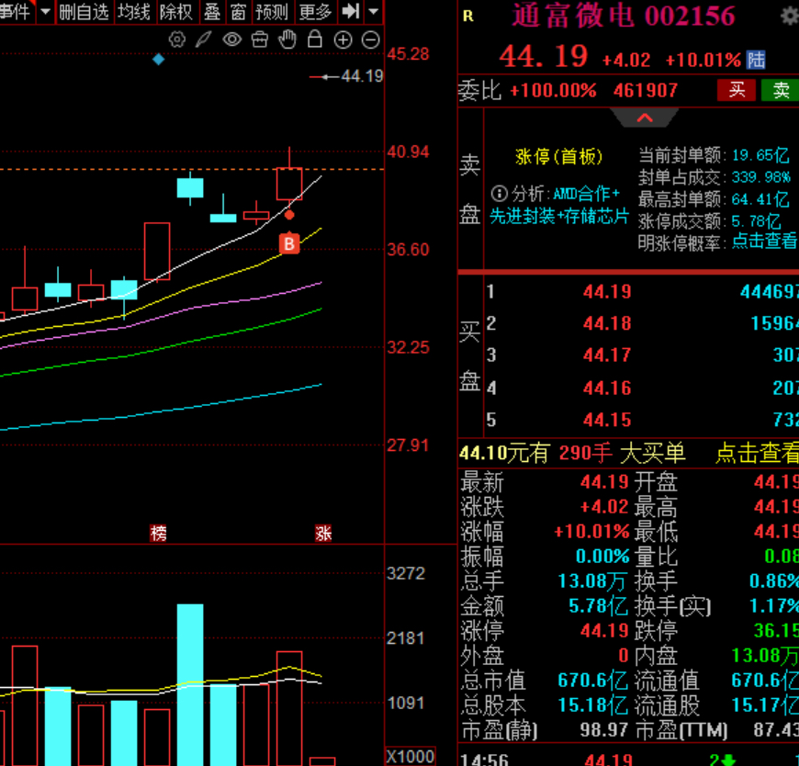Click the 榜 badge on chart
Image resolution: width=799 pixels, height=766 pixels.
tap(159, 533)
